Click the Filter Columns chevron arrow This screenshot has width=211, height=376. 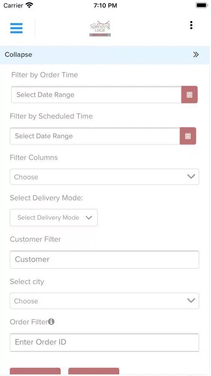click(191, 176)
